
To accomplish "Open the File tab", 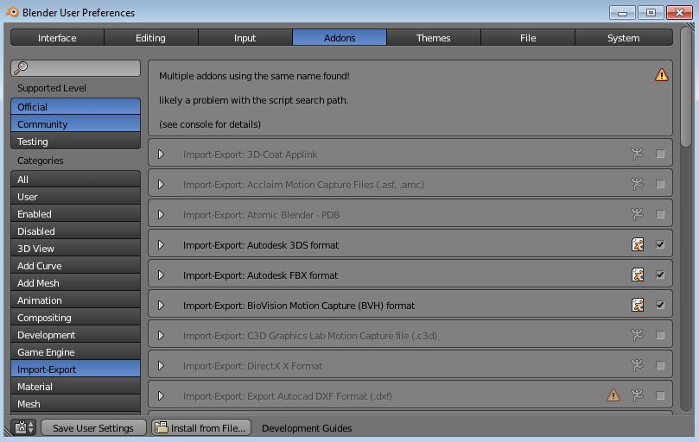I will (528, 38).
